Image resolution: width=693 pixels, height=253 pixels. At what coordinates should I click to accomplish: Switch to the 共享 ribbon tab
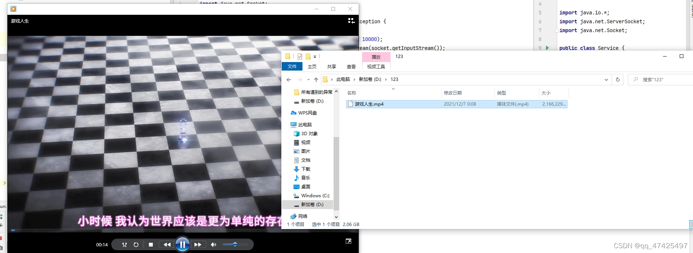(x=332, y=66)
